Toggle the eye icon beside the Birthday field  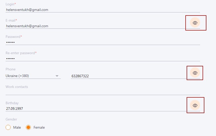click(x=195, y=105)
